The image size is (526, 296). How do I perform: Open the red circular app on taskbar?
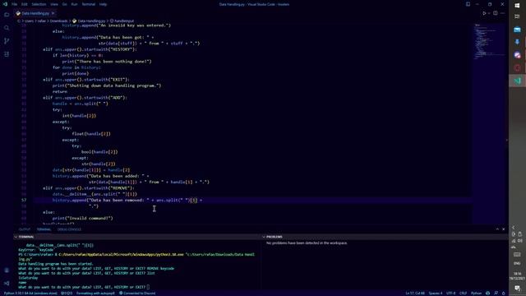click(x=517, y=67)
